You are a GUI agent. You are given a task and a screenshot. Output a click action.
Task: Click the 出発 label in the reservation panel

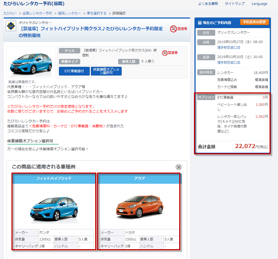tap(206, 42)
